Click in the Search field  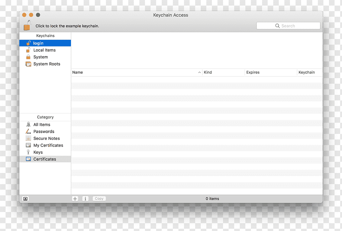tap(288, 26)
